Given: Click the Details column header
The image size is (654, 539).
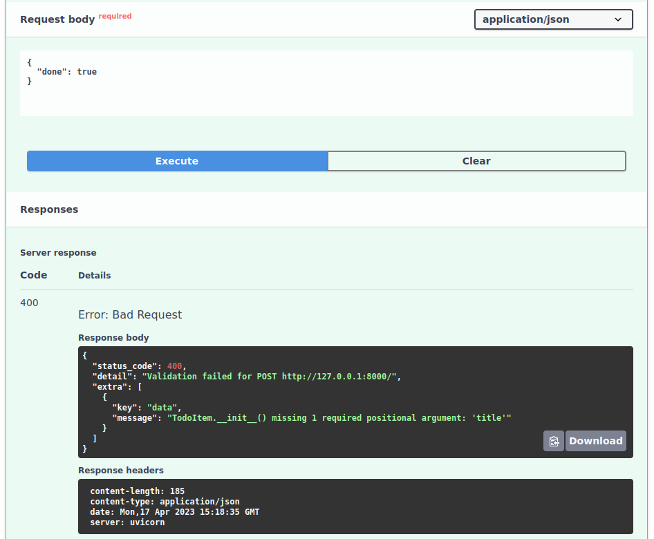Looking at the screenshot, I should pos(94,275).
